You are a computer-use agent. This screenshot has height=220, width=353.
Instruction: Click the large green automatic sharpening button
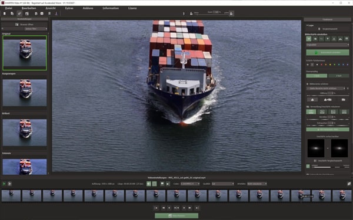pos(328,53)
